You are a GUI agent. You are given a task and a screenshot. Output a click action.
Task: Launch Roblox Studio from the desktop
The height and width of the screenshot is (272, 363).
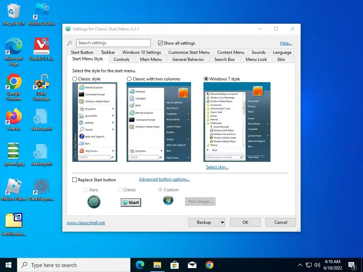pyautogui.click(x=41, y=14)
